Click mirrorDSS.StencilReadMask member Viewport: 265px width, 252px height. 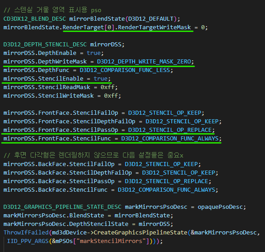click(x=47, y=87)
